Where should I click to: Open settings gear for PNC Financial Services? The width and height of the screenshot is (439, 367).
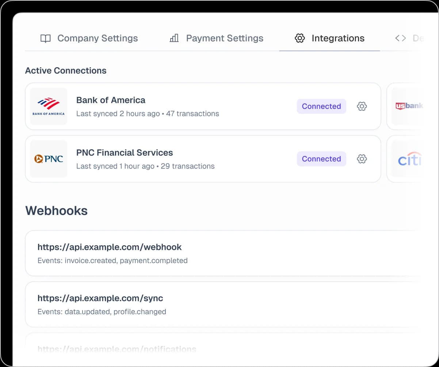[x=362, y=159]
